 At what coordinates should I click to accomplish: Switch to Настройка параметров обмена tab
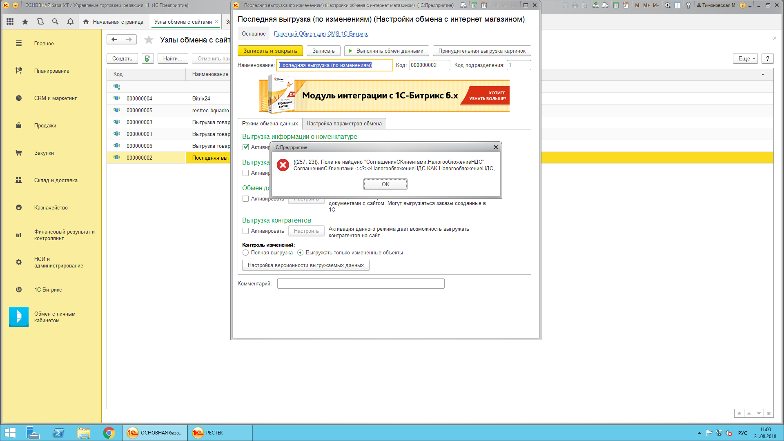(344, 124)
